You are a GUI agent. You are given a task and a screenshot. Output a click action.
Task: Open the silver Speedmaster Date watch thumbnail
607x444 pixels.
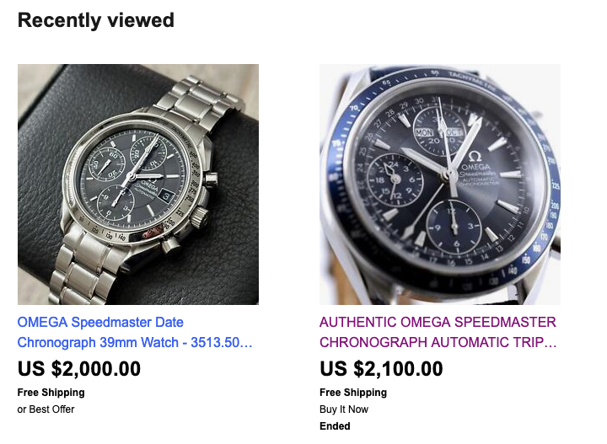(x=137, y=184)
